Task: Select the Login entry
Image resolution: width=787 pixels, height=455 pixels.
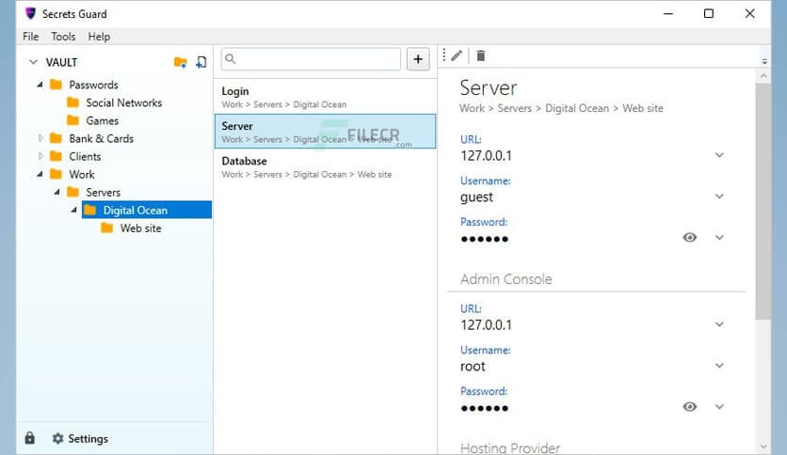Action: click(325, 97)
